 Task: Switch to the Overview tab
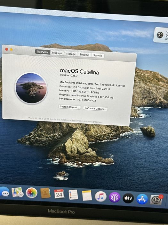coord(43,52)
